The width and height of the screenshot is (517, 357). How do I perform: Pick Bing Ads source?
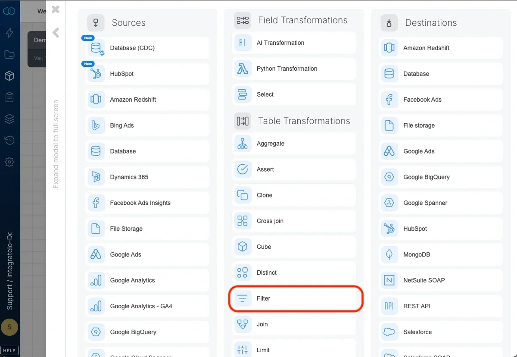point(147,125)
